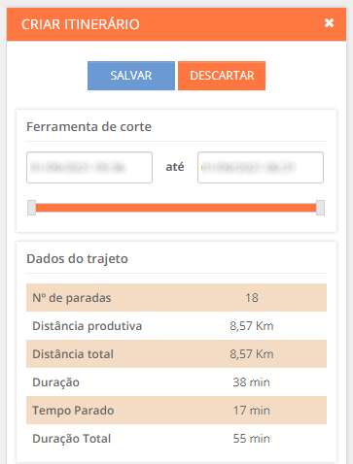
Task: Select the Duração Total row
Action: 176,439
